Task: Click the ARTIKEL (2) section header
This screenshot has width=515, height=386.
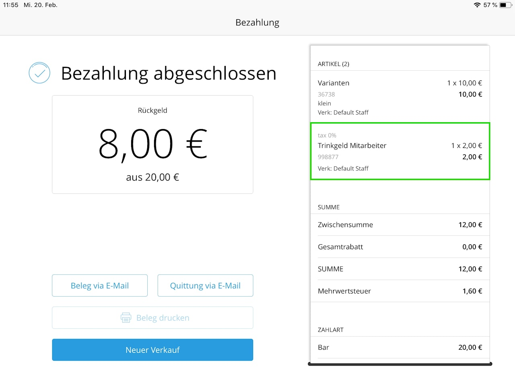Action: point(334,64)
